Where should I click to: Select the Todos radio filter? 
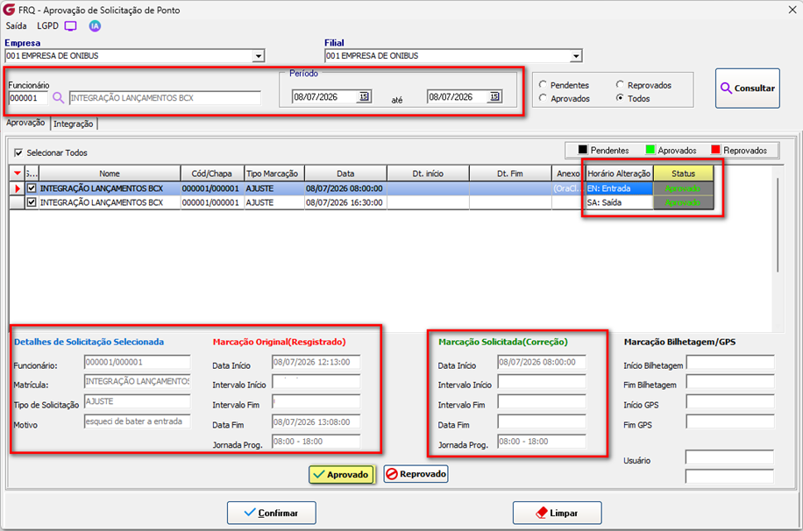(x=620, y=98)
